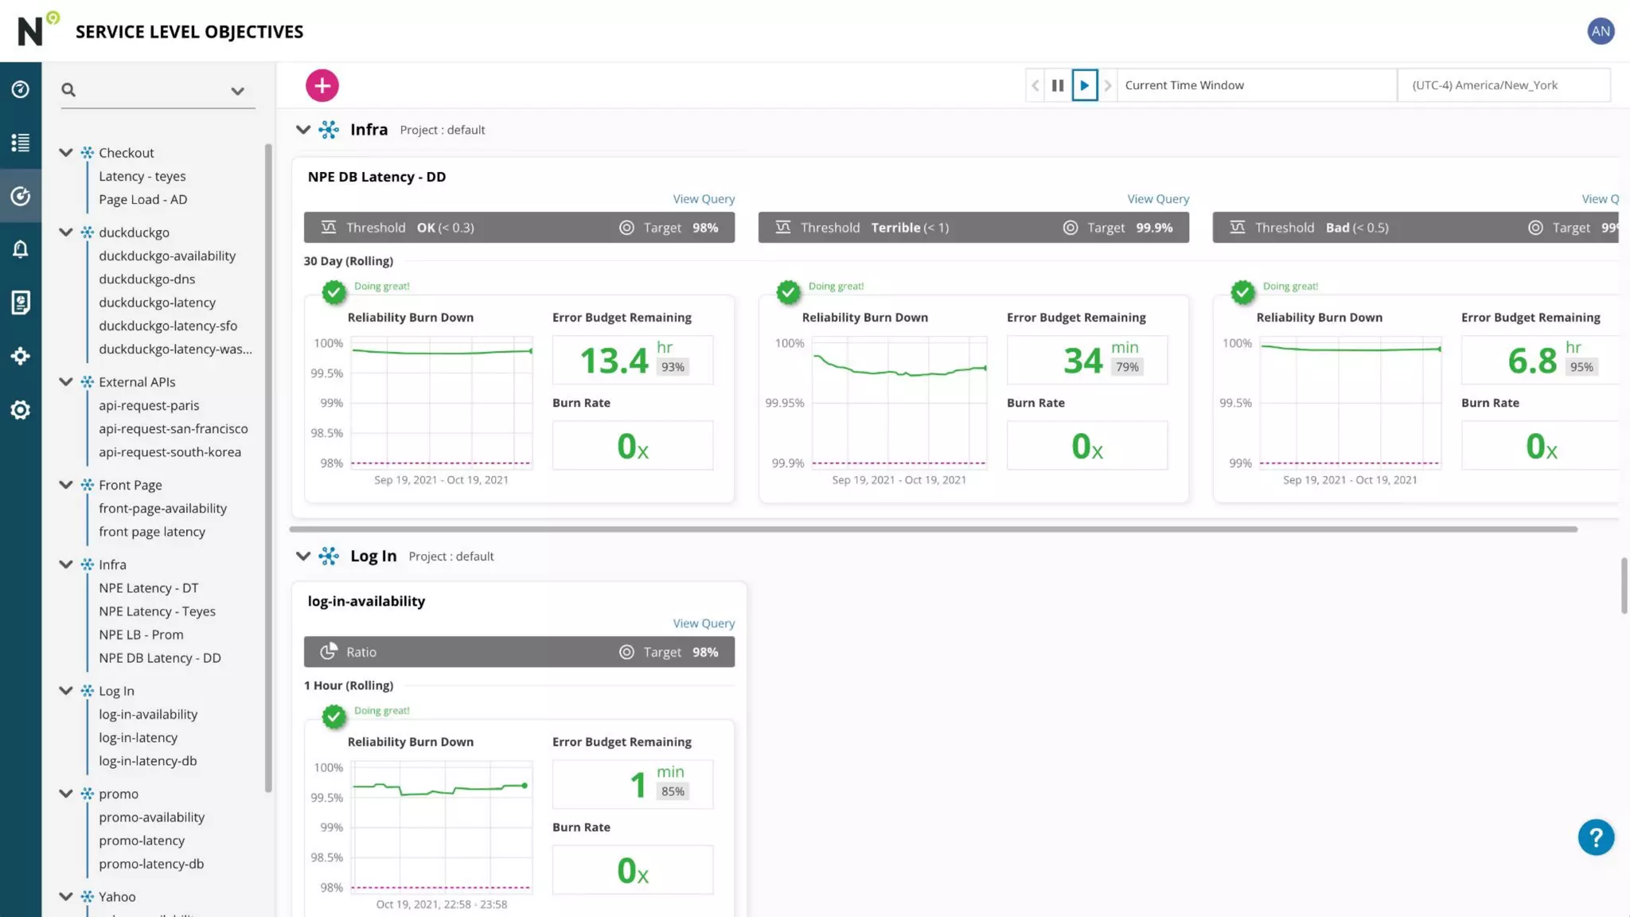Click the horizontal scrollbar under Infra
This screenshot has height=917, width=1630.
[x=933, y=529]
